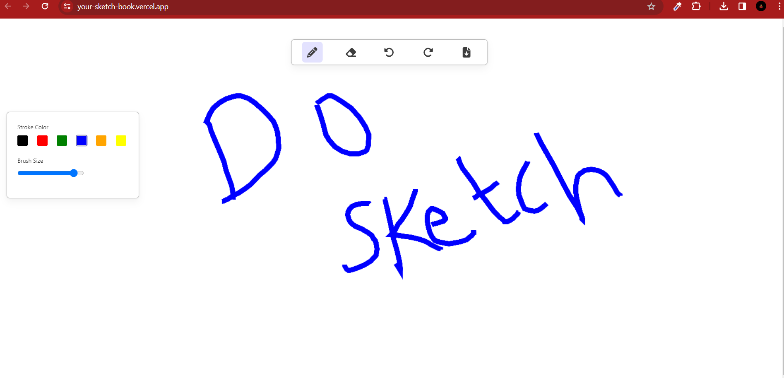Viewport: 784px width, 378px height.
Task: Open the Chrome three-dot menu
Action: point(779,7)
